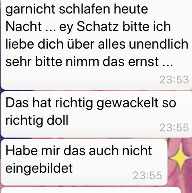Tap the "Habe mir das auch nicht" message
Viewport: 192px width, 193px height.
(84, 162)
